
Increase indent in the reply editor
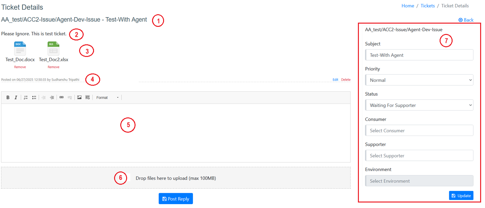pos(52,97)
